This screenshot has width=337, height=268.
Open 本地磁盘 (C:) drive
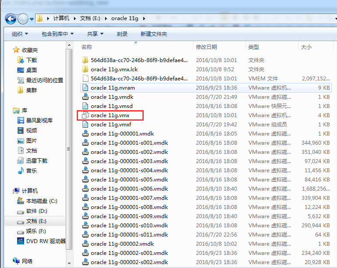[x=42, y=201]
